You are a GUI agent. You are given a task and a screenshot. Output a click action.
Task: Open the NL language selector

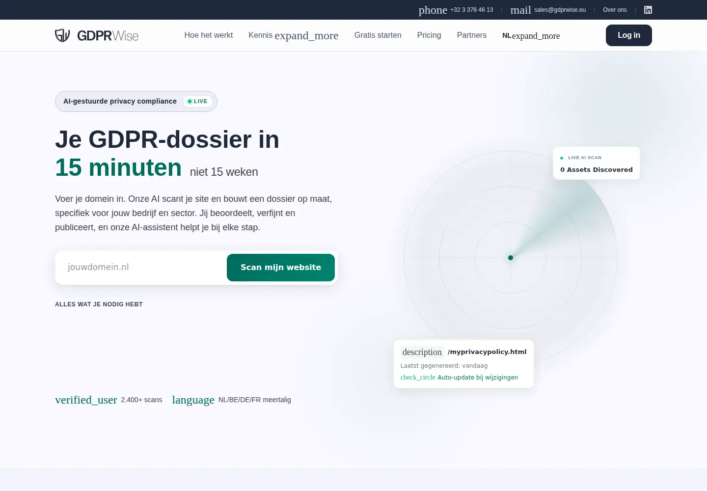tap(531, 35)
